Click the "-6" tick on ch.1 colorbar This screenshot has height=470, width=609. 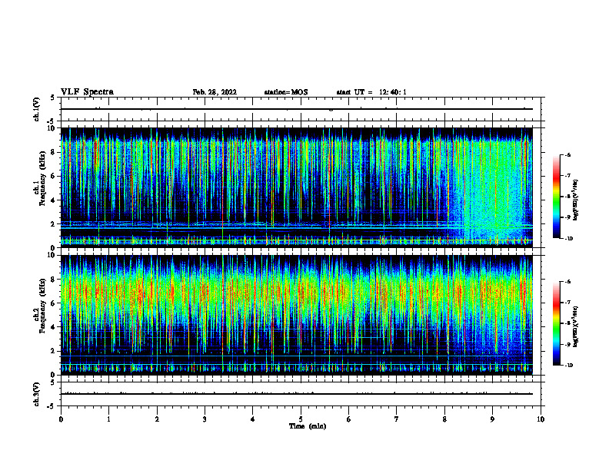pyautogui.click(x=567, y=155)
